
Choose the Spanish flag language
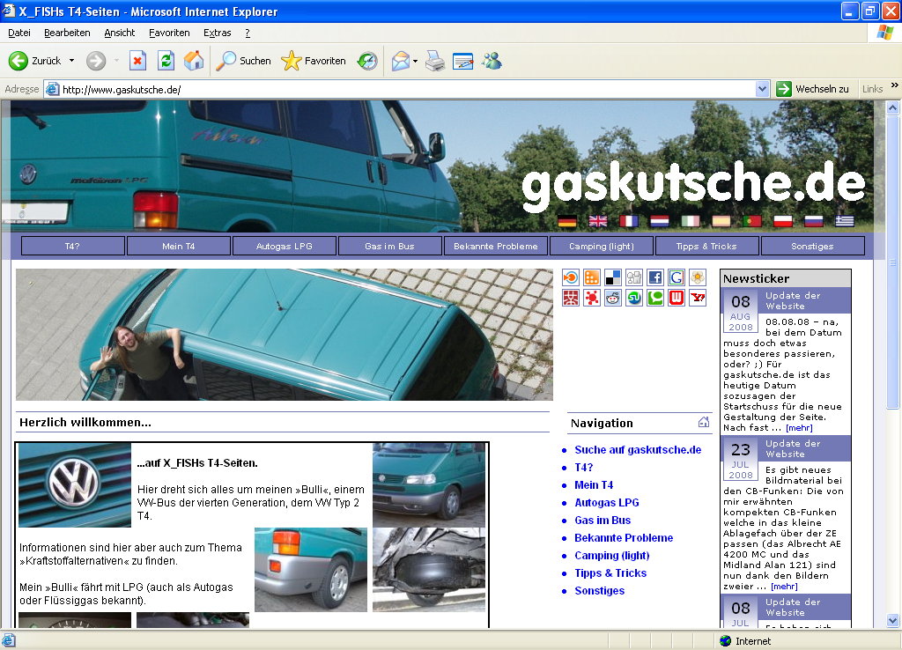(721, 221)
